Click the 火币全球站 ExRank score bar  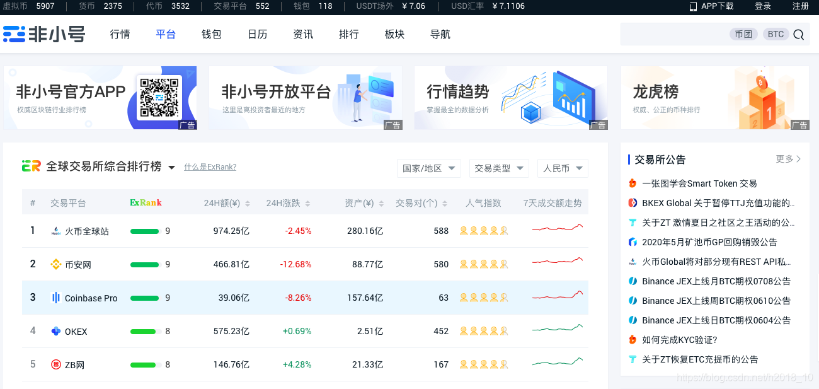click(x=146, y=231)
